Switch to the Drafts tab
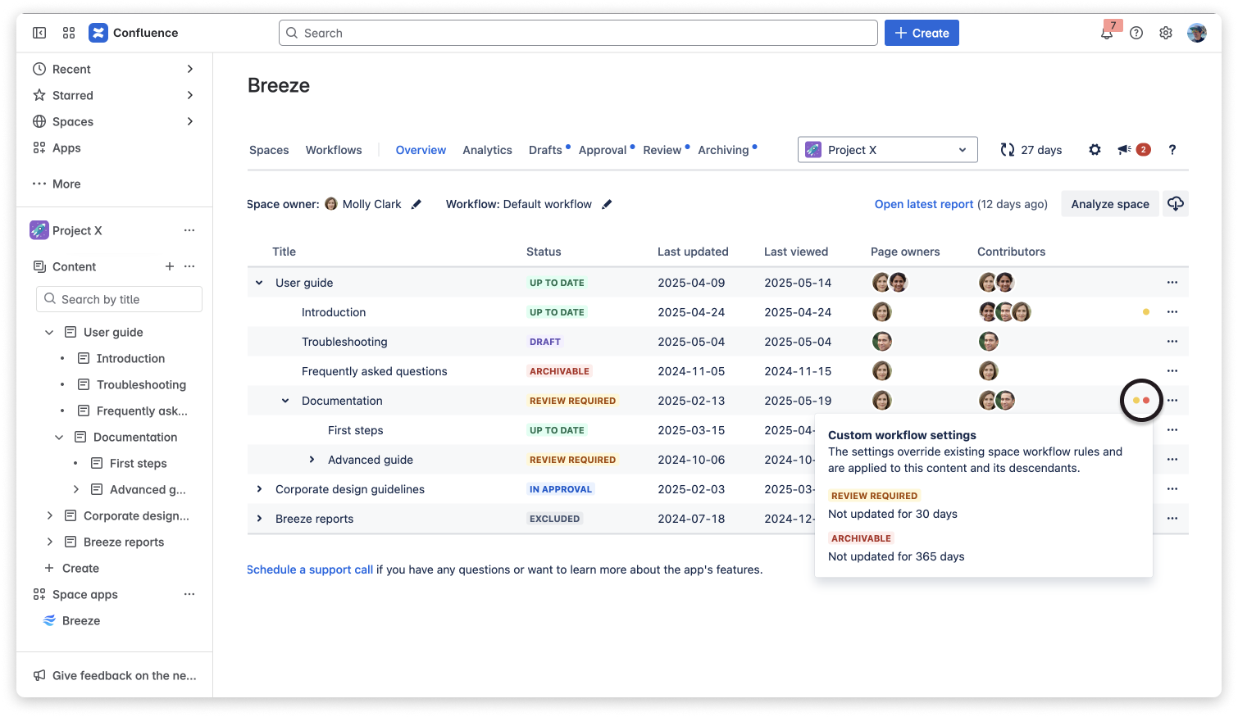 (x=545, y=150)
